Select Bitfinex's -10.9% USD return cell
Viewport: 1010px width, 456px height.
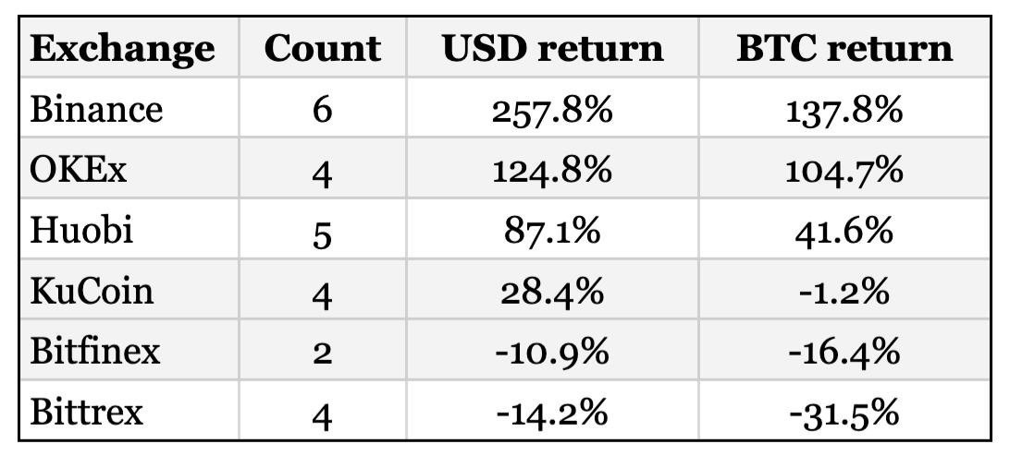click(552, 351)
